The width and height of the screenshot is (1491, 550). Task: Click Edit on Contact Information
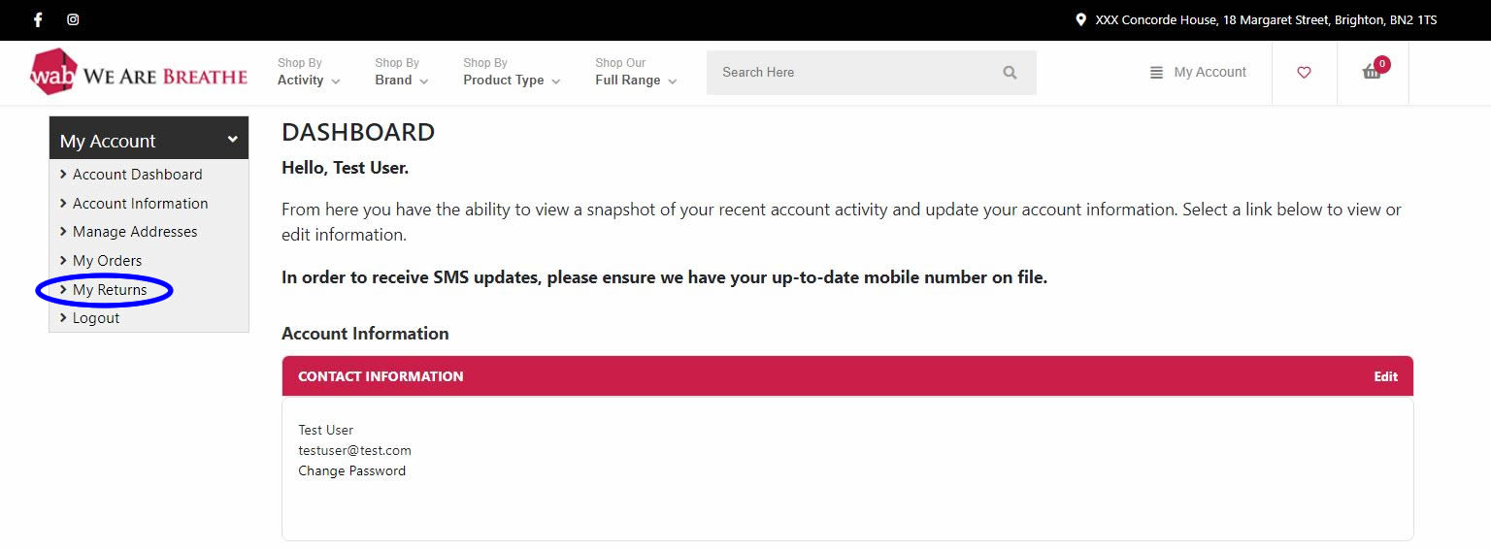pos(1385,376)
